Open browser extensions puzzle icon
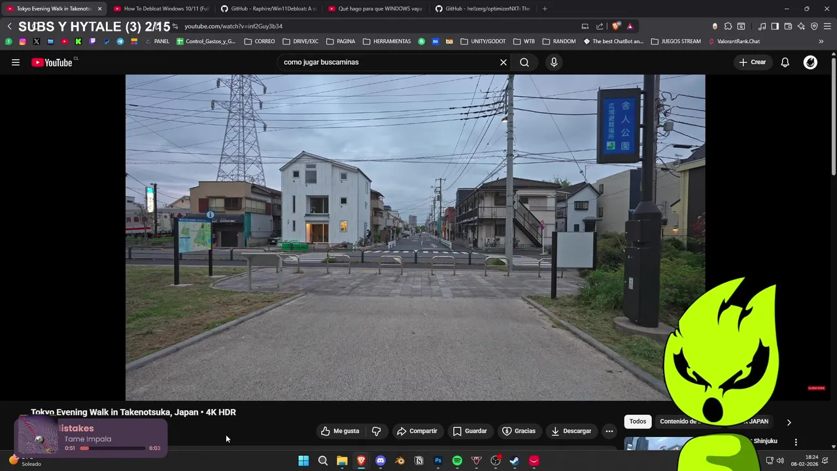 pyautogui.click(x=728, y=26)
